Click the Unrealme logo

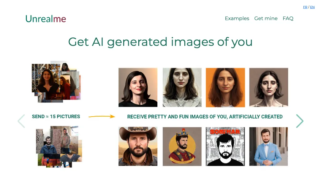click(46, 19)
